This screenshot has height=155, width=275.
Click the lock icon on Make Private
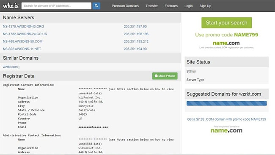pyautogui.click(x=156, y=76)
